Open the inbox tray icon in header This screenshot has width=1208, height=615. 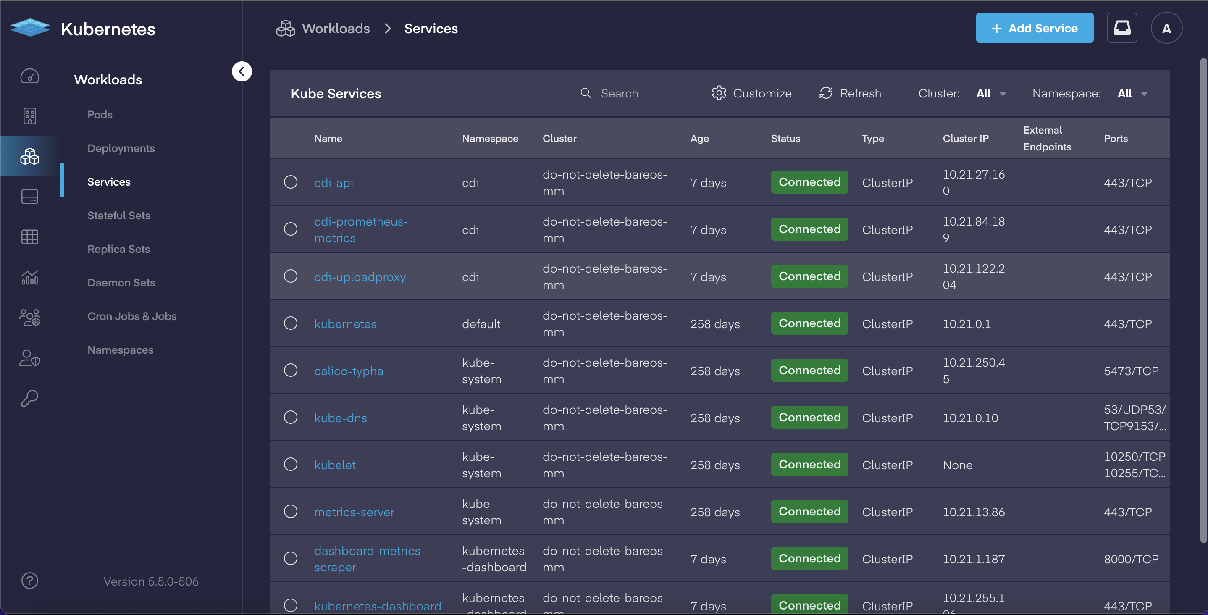click(x=1122, y=28)
